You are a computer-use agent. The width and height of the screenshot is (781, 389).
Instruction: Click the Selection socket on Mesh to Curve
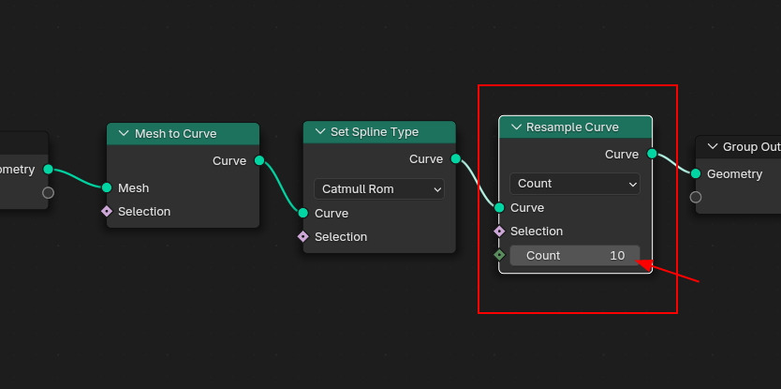107,211
